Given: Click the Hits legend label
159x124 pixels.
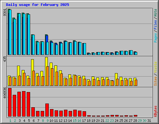Looking at the screenshot, I should [x=156, y=13].
